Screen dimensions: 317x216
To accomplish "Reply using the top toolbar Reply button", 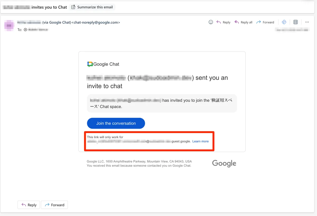I will pyautogui.click(x=223, y=22).
